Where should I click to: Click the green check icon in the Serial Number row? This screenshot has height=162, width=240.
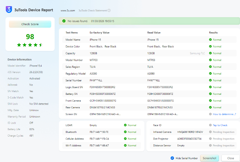pyautogui.click(x=210, y=80)
